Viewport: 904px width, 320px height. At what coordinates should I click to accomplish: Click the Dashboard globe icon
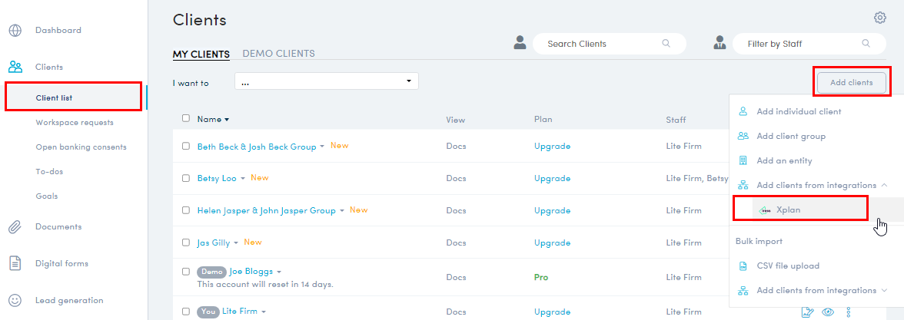coord(15,31)
